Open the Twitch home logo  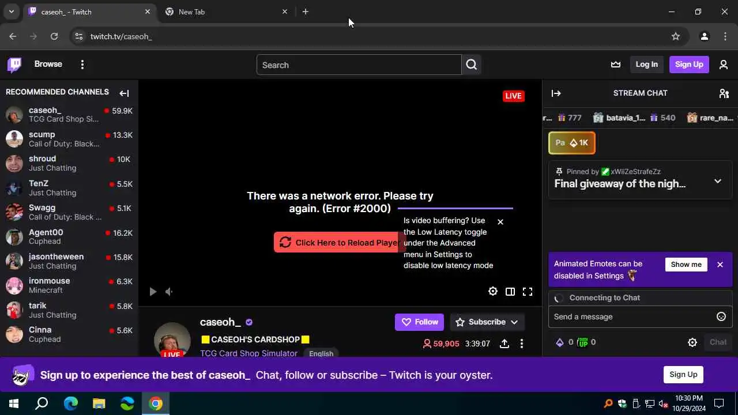click(x=14, y=65)
